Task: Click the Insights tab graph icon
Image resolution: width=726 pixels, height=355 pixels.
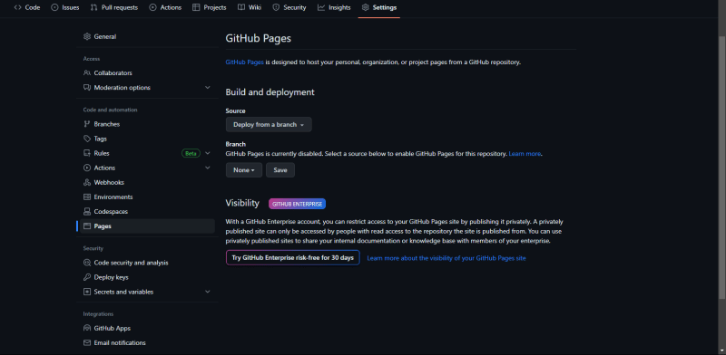Action: [x=321, y=7]
